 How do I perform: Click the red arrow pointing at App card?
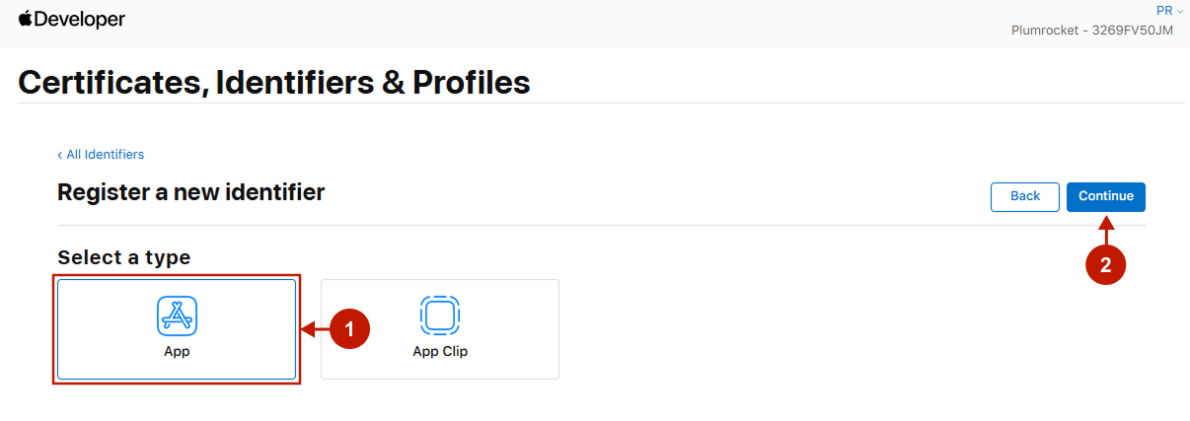pyautogui.click(x=314, y=329)
